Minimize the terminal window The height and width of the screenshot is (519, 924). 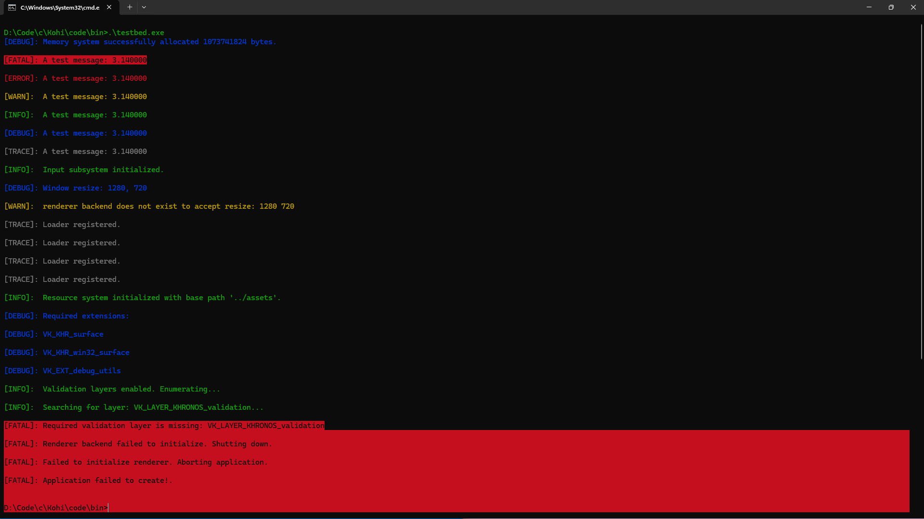click(869, 7)
